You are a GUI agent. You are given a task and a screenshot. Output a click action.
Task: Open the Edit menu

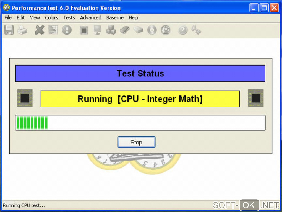tap(21, 18)
